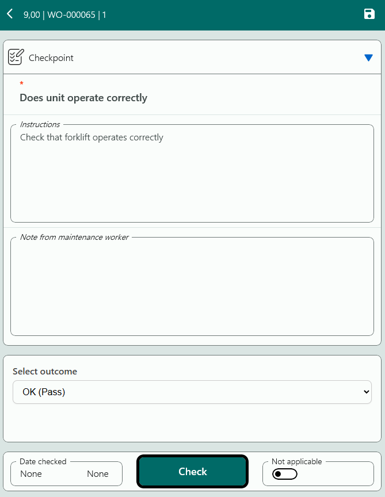The height and width of the screenshot is (497, 385).
Task: Collapse Checkpoint section with blue triangle
Action: (368, 58)
